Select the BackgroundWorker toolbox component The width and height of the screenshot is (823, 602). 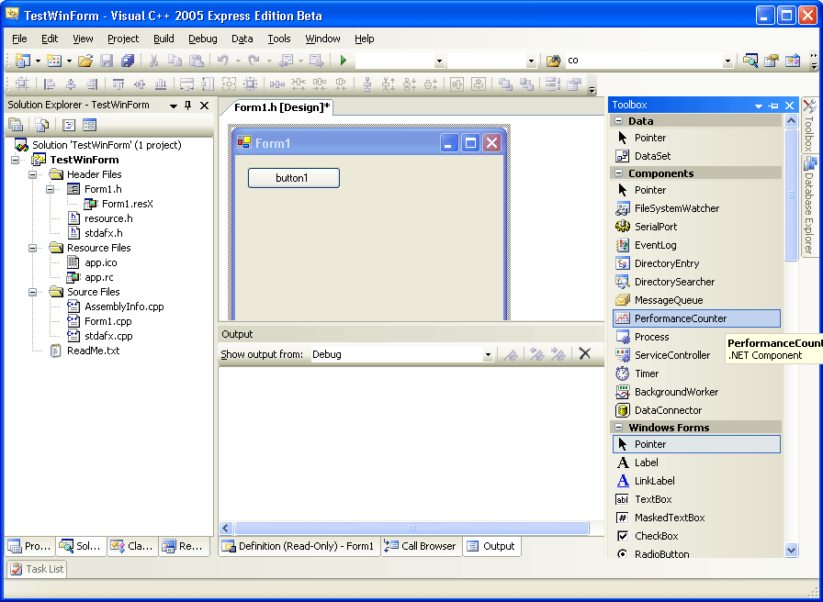696,392
